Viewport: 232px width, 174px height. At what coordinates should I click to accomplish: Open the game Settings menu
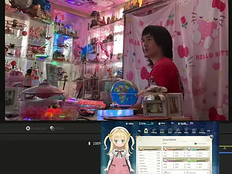point(202,131)
